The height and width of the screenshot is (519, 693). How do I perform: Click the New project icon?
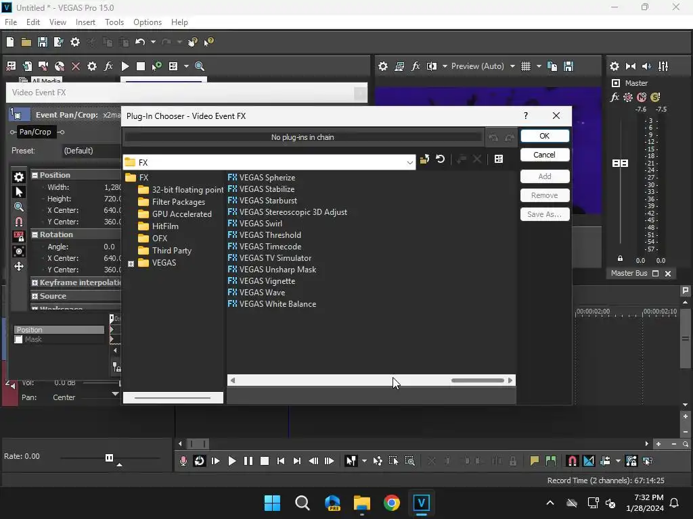(10, 42)
